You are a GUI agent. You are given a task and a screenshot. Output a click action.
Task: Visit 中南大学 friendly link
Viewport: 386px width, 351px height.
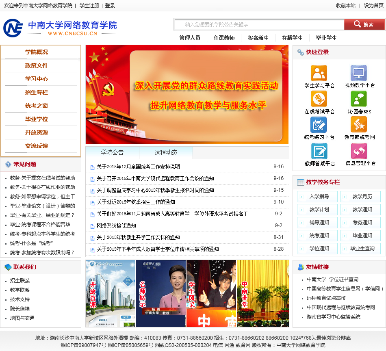pyautogui.click(x=317, y=279)
